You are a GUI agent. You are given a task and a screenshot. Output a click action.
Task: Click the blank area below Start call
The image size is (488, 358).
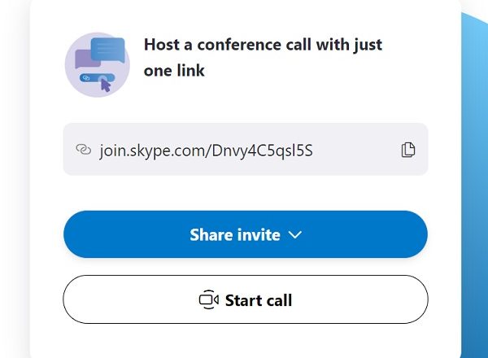tap(245, 342)
